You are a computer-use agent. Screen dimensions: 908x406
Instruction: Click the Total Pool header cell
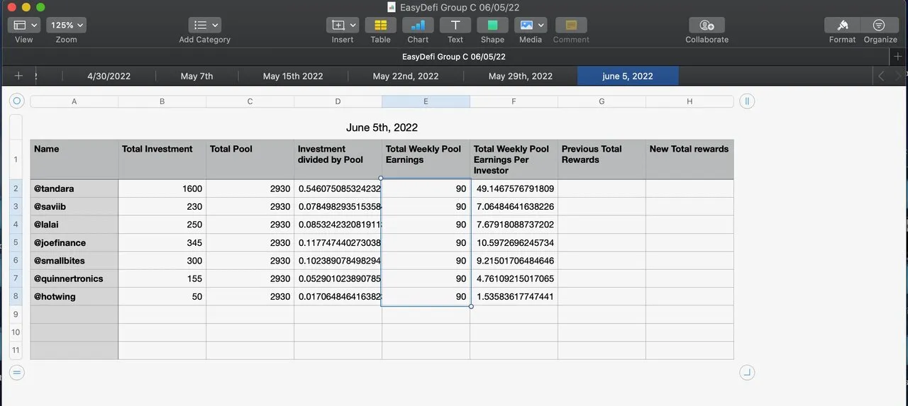(250, 159)
